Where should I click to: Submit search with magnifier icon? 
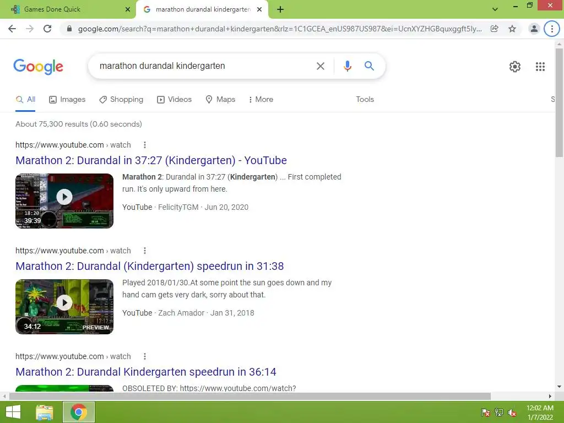(369, 66)
